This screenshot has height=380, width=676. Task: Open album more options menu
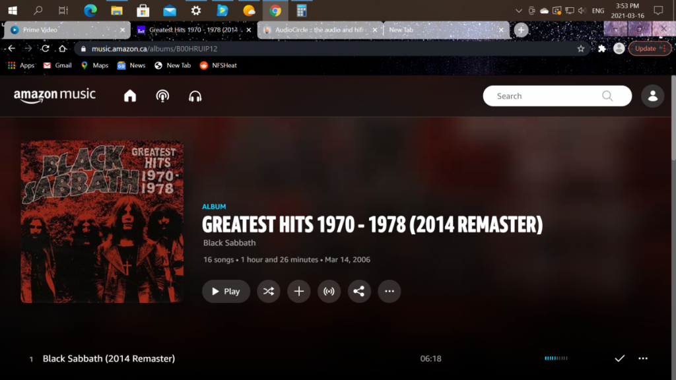[389, 291]
